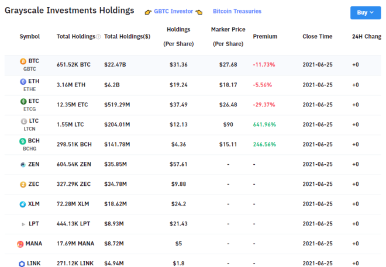This screenshot has height=267, width=386.
Task: Click the Litecoin icon beside LTC
Action: point(23,121)
